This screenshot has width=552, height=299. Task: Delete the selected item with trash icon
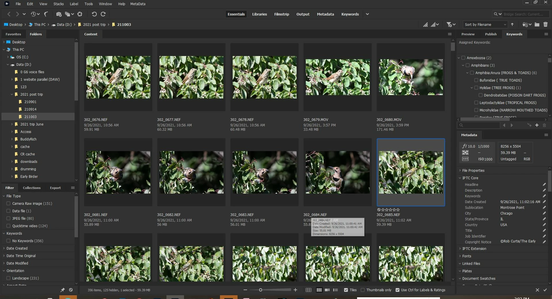pyautogui.click(x=545, y=25)
